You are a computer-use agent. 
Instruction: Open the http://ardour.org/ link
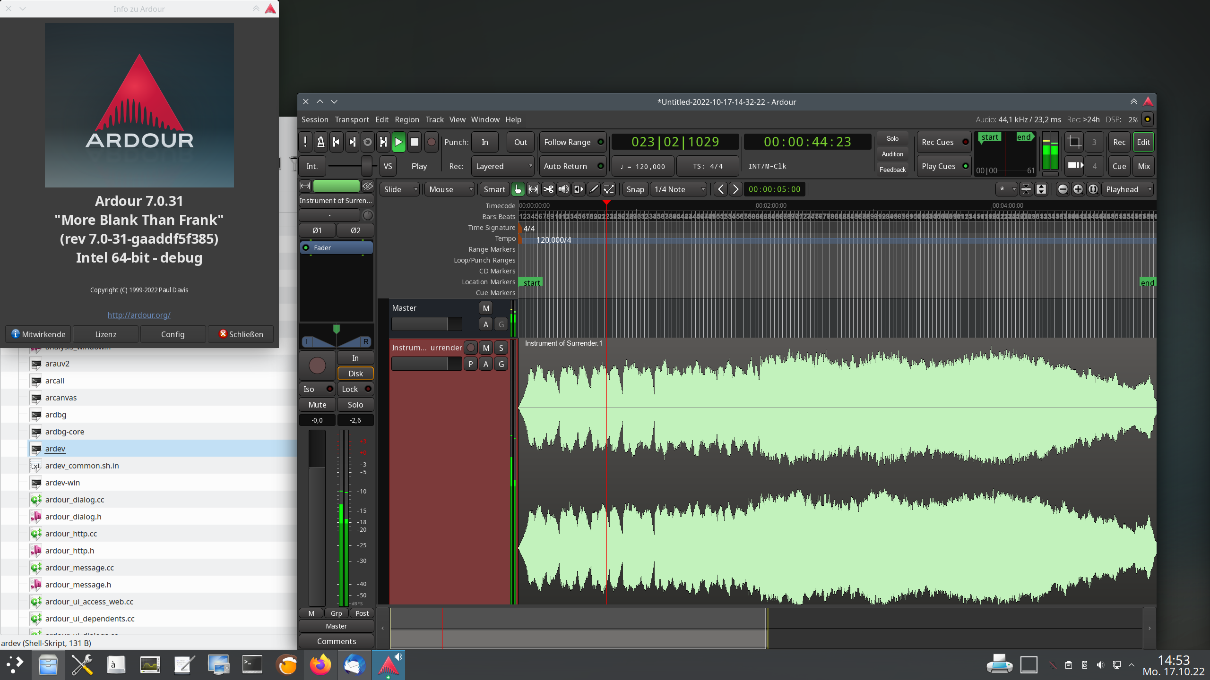pos(139,315)
